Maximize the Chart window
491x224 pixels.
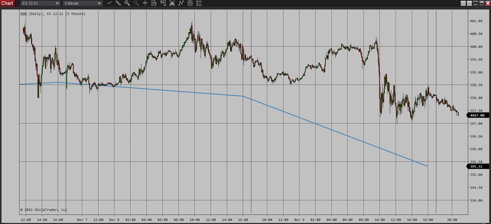(x=482, y=3)
